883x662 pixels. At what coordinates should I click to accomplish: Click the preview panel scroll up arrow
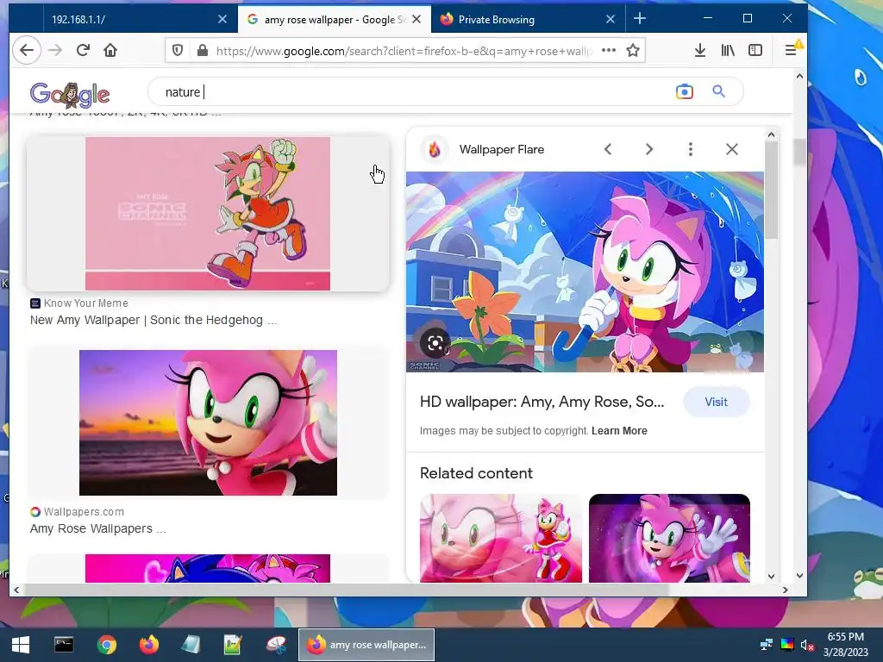(771, 134)
